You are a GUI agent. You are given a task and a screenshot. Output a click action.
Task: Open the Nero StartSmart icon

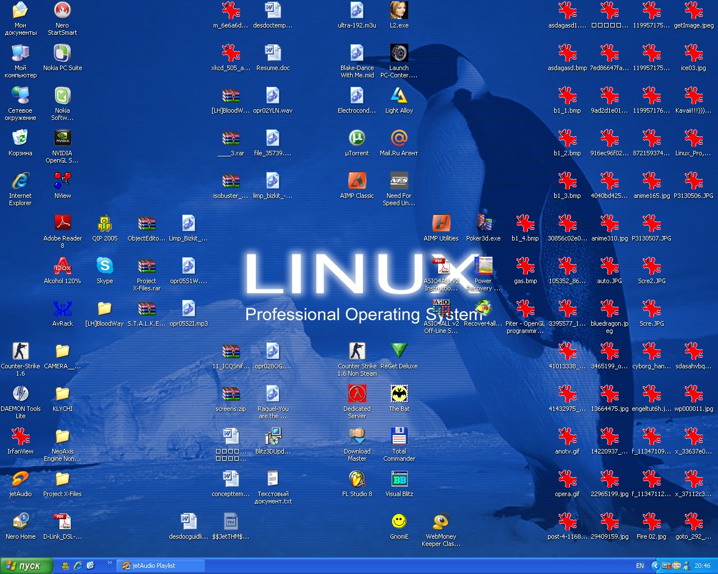pos(62,11)
